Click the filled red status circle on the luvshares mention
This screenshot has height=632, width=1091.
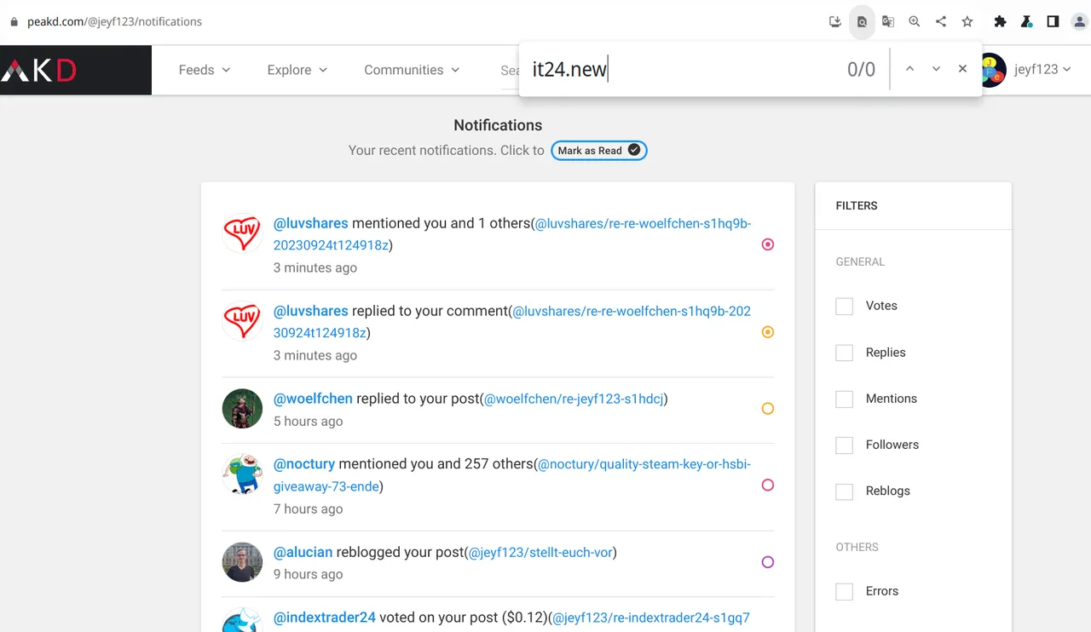click(768, 244)
